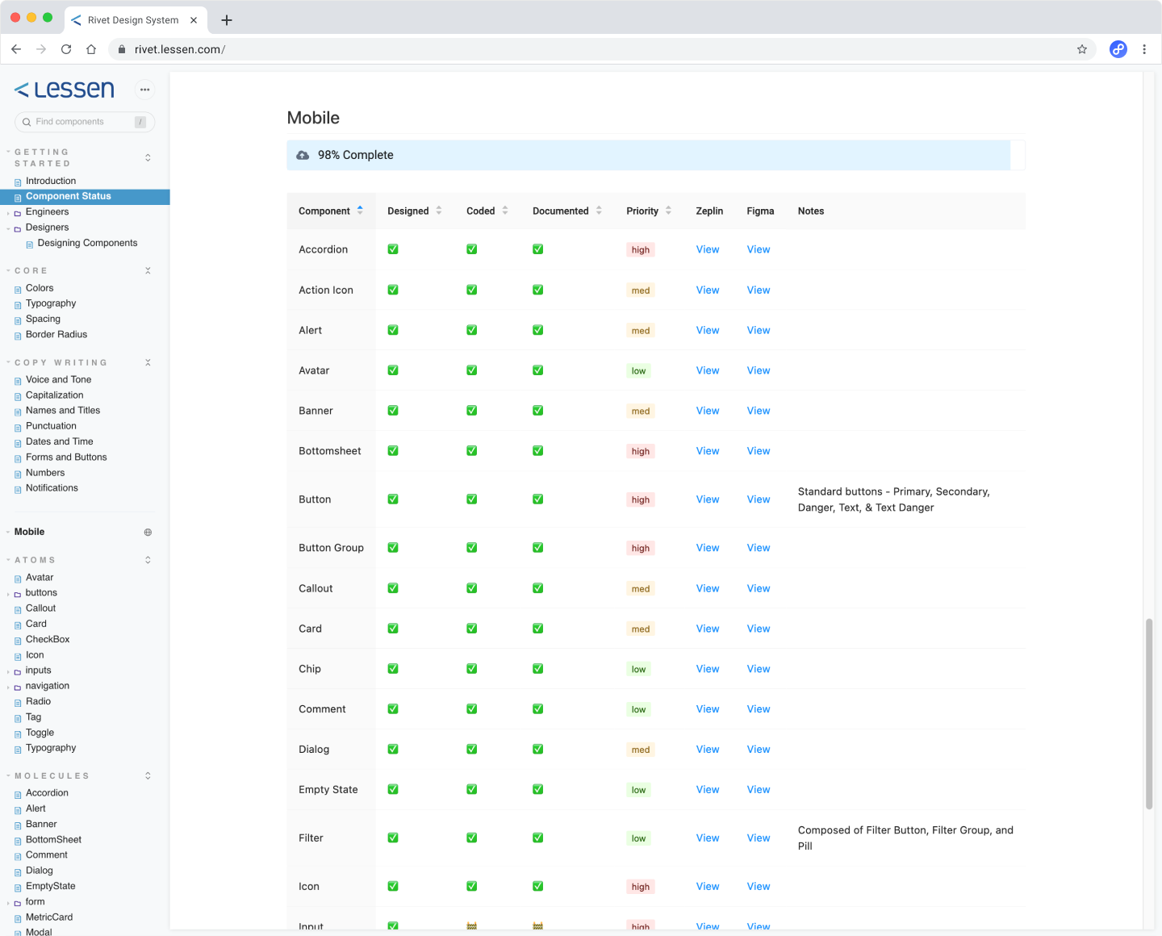Click the Coded checkmark for Button row
The image size is (1162, 936).
[472, 499]
